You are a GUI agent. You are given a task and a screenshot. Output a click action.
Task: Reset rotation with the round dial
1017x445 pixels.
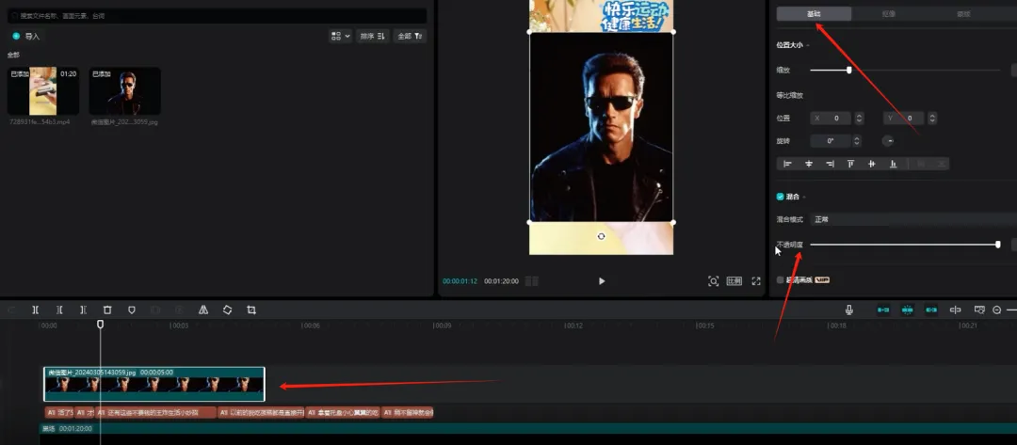[x=888, y=140]
